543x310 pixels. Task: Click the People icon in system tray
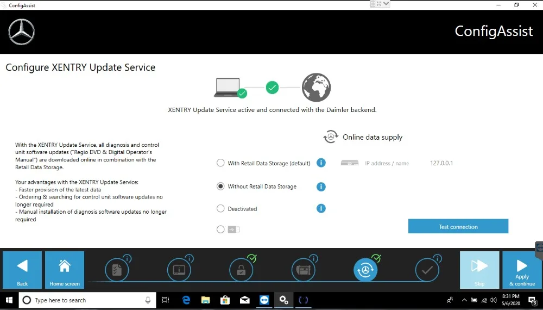450,300
